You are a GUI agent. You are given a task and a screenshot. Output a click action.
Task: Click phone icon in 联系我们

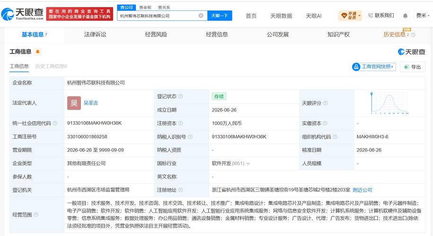[371, 16]
